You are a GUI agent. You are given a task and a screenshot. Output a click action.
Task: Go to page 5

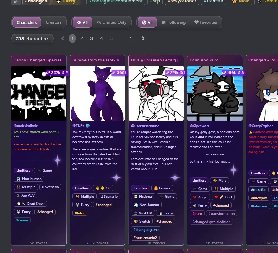[111, 38]
